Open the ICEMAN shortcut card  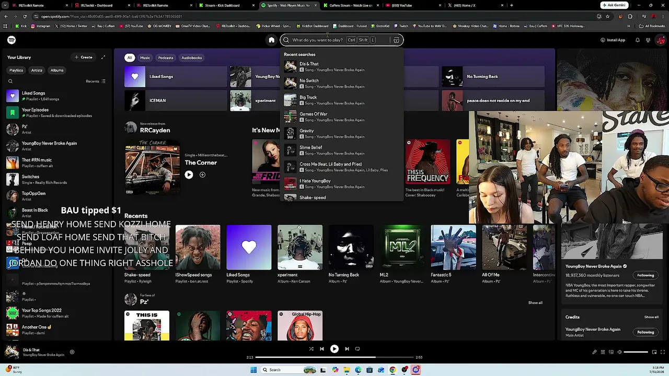176,101
